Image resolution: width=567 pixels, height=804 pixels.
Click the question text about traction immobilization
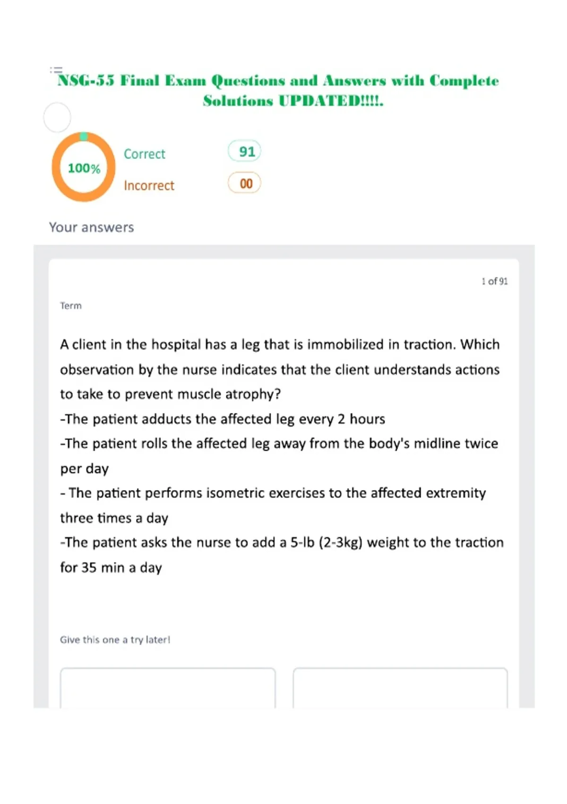280,369
